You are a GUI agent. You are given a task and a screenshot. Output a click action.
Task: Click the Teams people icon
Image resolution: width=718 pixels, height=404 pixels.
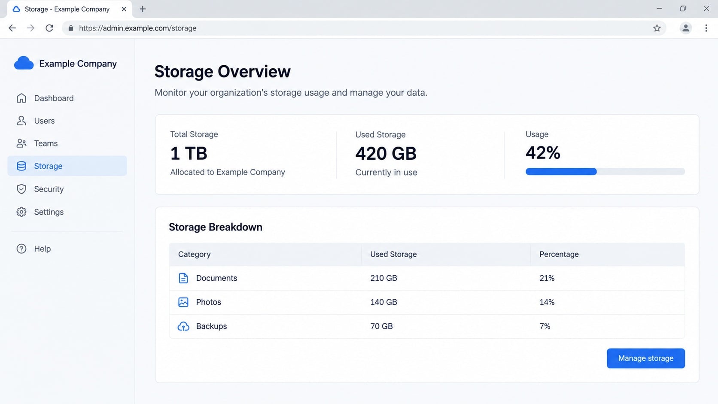pos(21,143)
